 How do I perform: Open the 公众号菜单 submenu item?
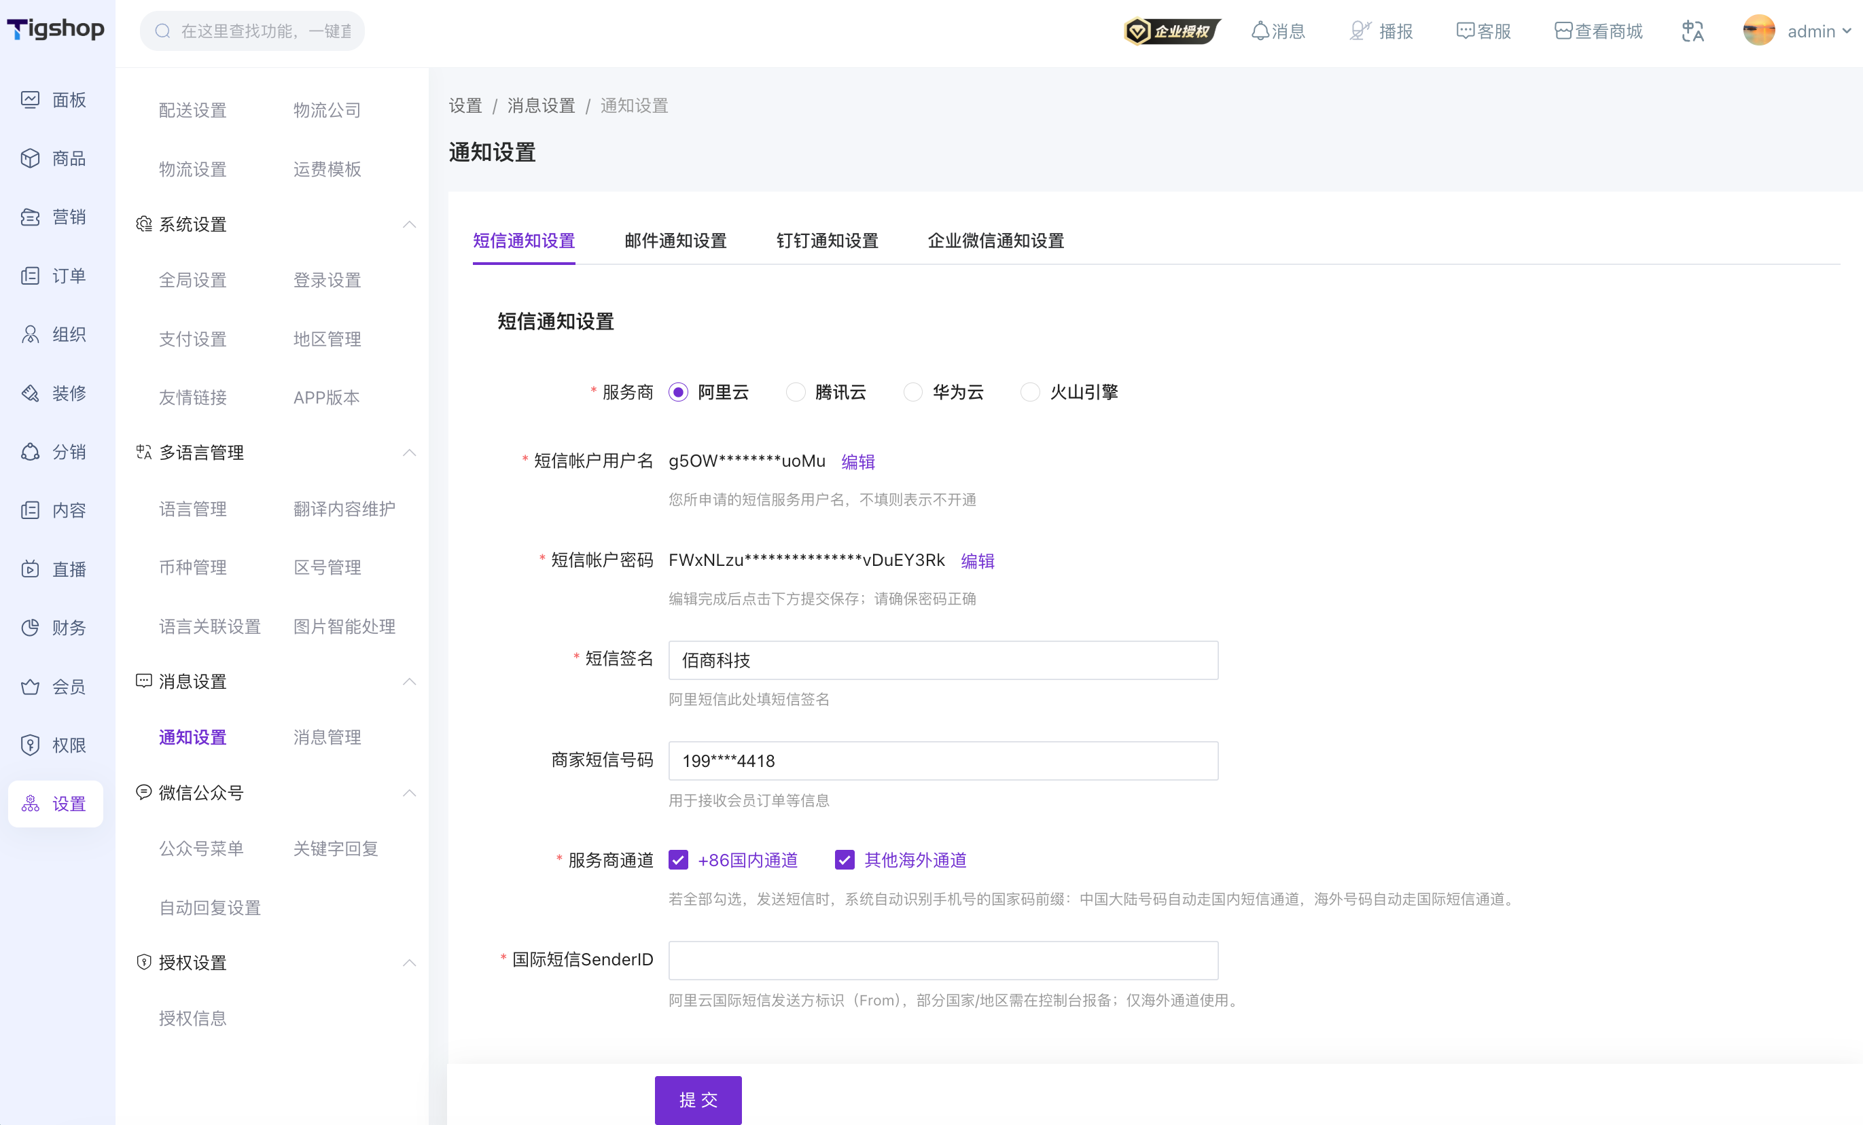(201, 849)
